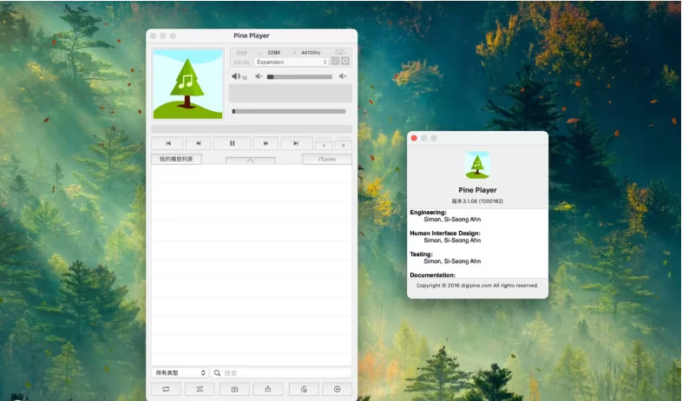The height and width of the screenshot is (401, 682).
Task: Set loop point B
Action: point(344,145)
